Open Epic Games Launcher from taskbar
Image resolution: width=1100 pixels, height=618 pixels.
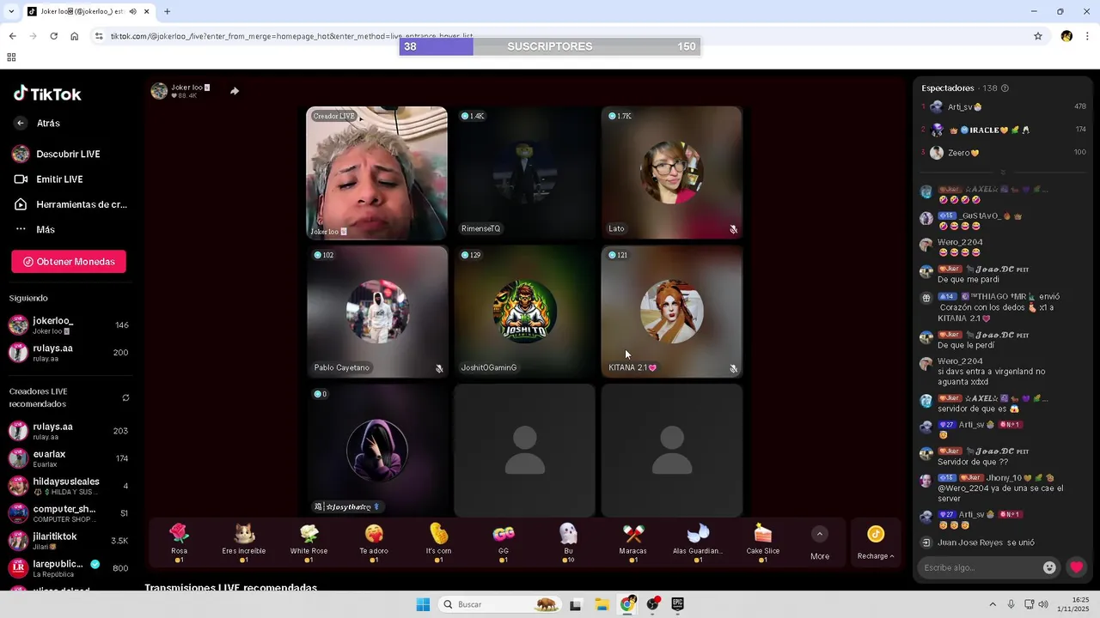click(x=678, y=604)
